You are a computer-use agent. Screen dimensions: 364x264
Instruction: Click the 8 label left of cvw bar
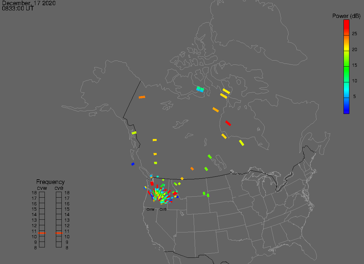pyautogui.click(x=35, y=248)
